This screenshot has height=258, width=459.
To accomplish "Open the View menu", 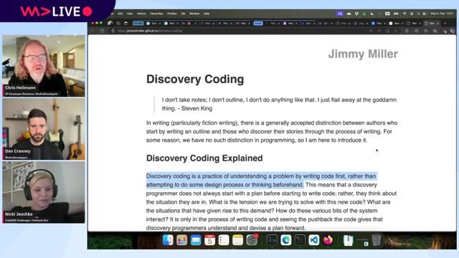I will 130,14.
